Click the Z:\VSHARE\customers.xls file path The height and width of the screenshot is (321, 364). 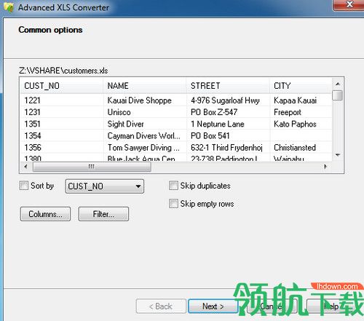63,71
